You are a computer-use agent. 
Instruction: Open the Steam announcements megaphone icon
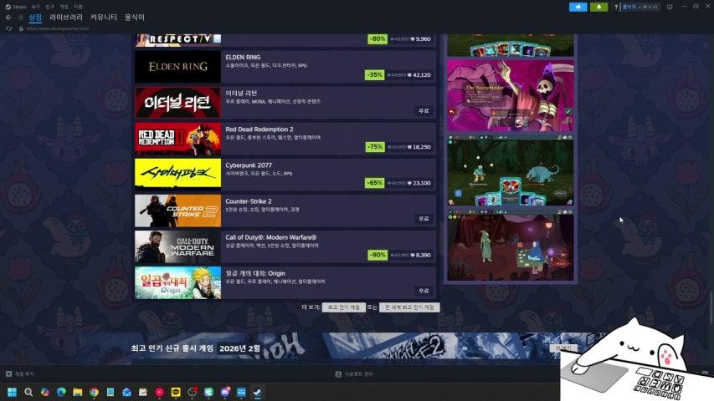click(x=578, y=7)
